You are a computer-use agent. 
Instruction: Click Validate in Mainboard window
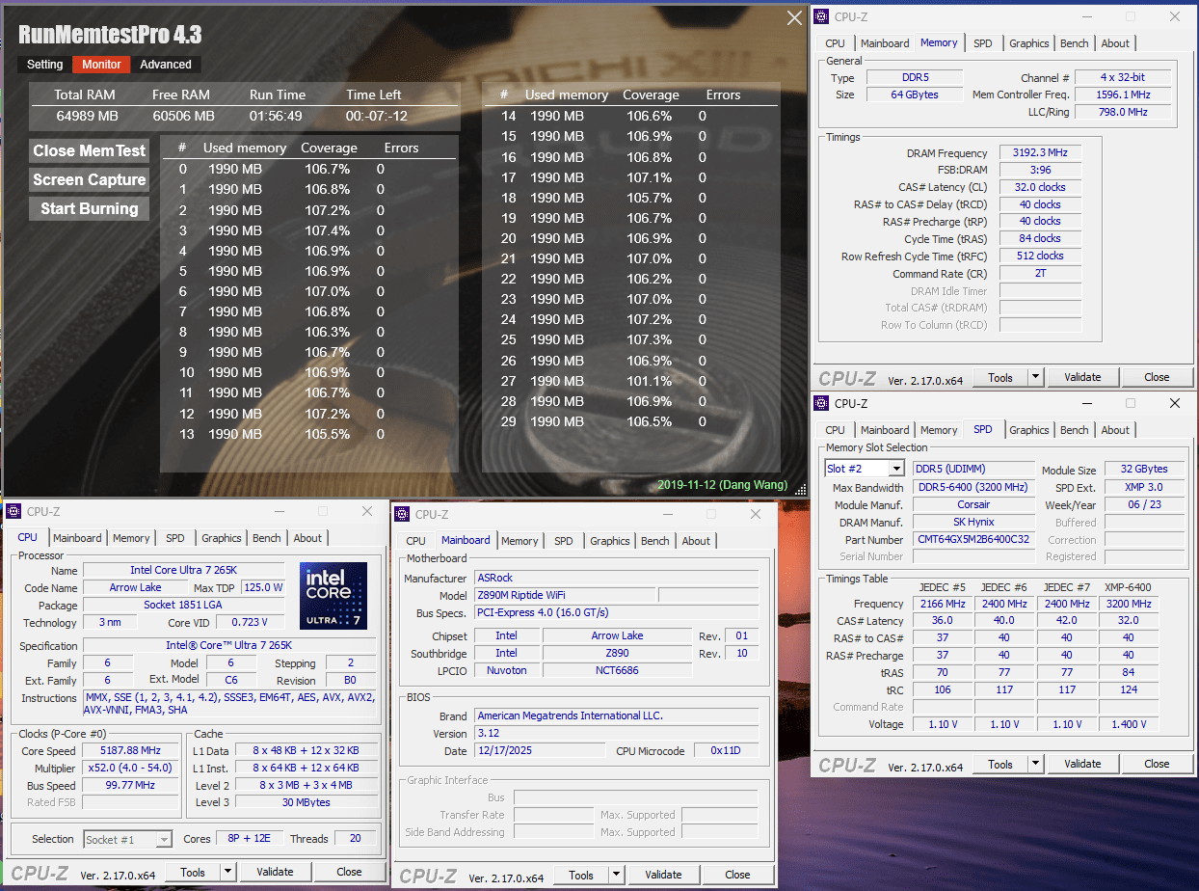[x=663, y=875]
